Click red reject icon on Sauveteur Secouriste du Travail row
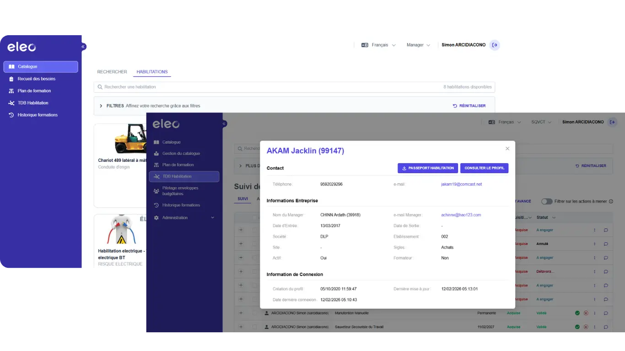 [x=586, y=327]
